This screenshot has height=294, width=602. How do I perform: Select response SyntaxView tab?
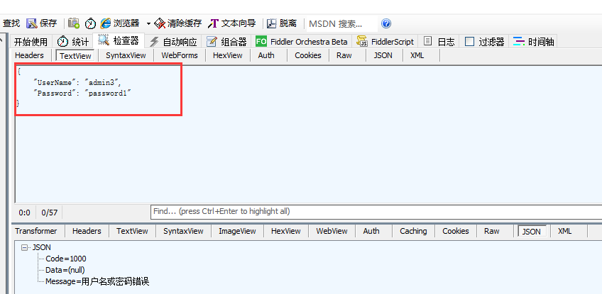183,231
